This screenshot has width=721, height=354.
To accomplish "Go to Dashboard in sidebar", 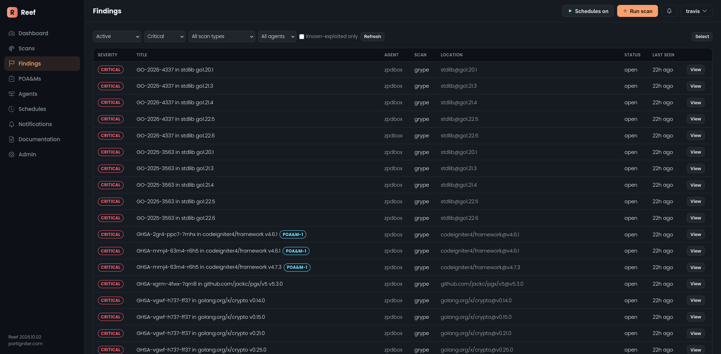I will click(42, 33).
